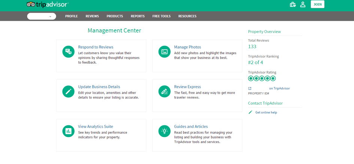
Task: Open the user profile icon in header
Action: click(x=303, y=4)
